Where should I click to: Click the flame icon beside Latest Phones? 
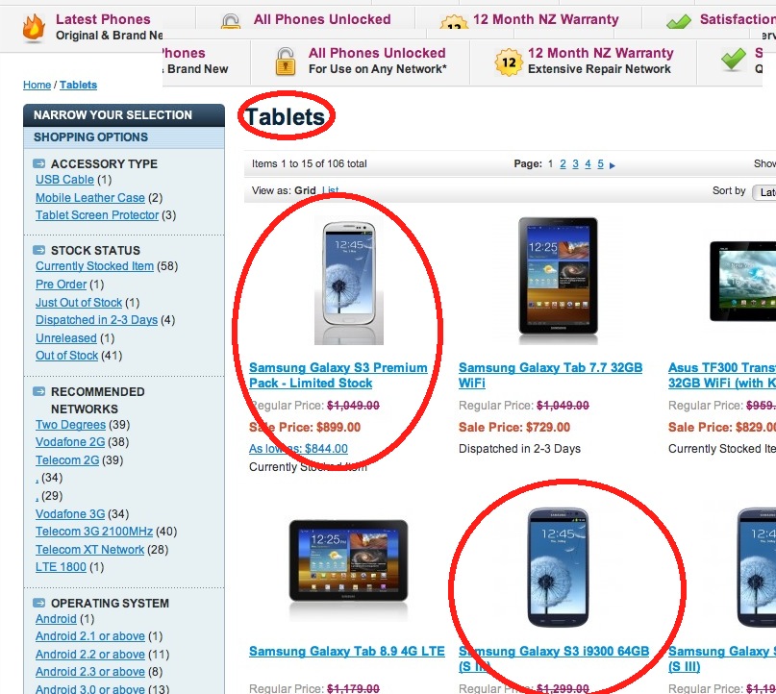point(34,27)
